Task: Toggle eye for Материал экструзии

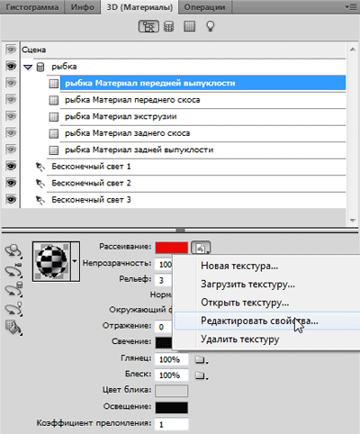Action: click(11, 116)
